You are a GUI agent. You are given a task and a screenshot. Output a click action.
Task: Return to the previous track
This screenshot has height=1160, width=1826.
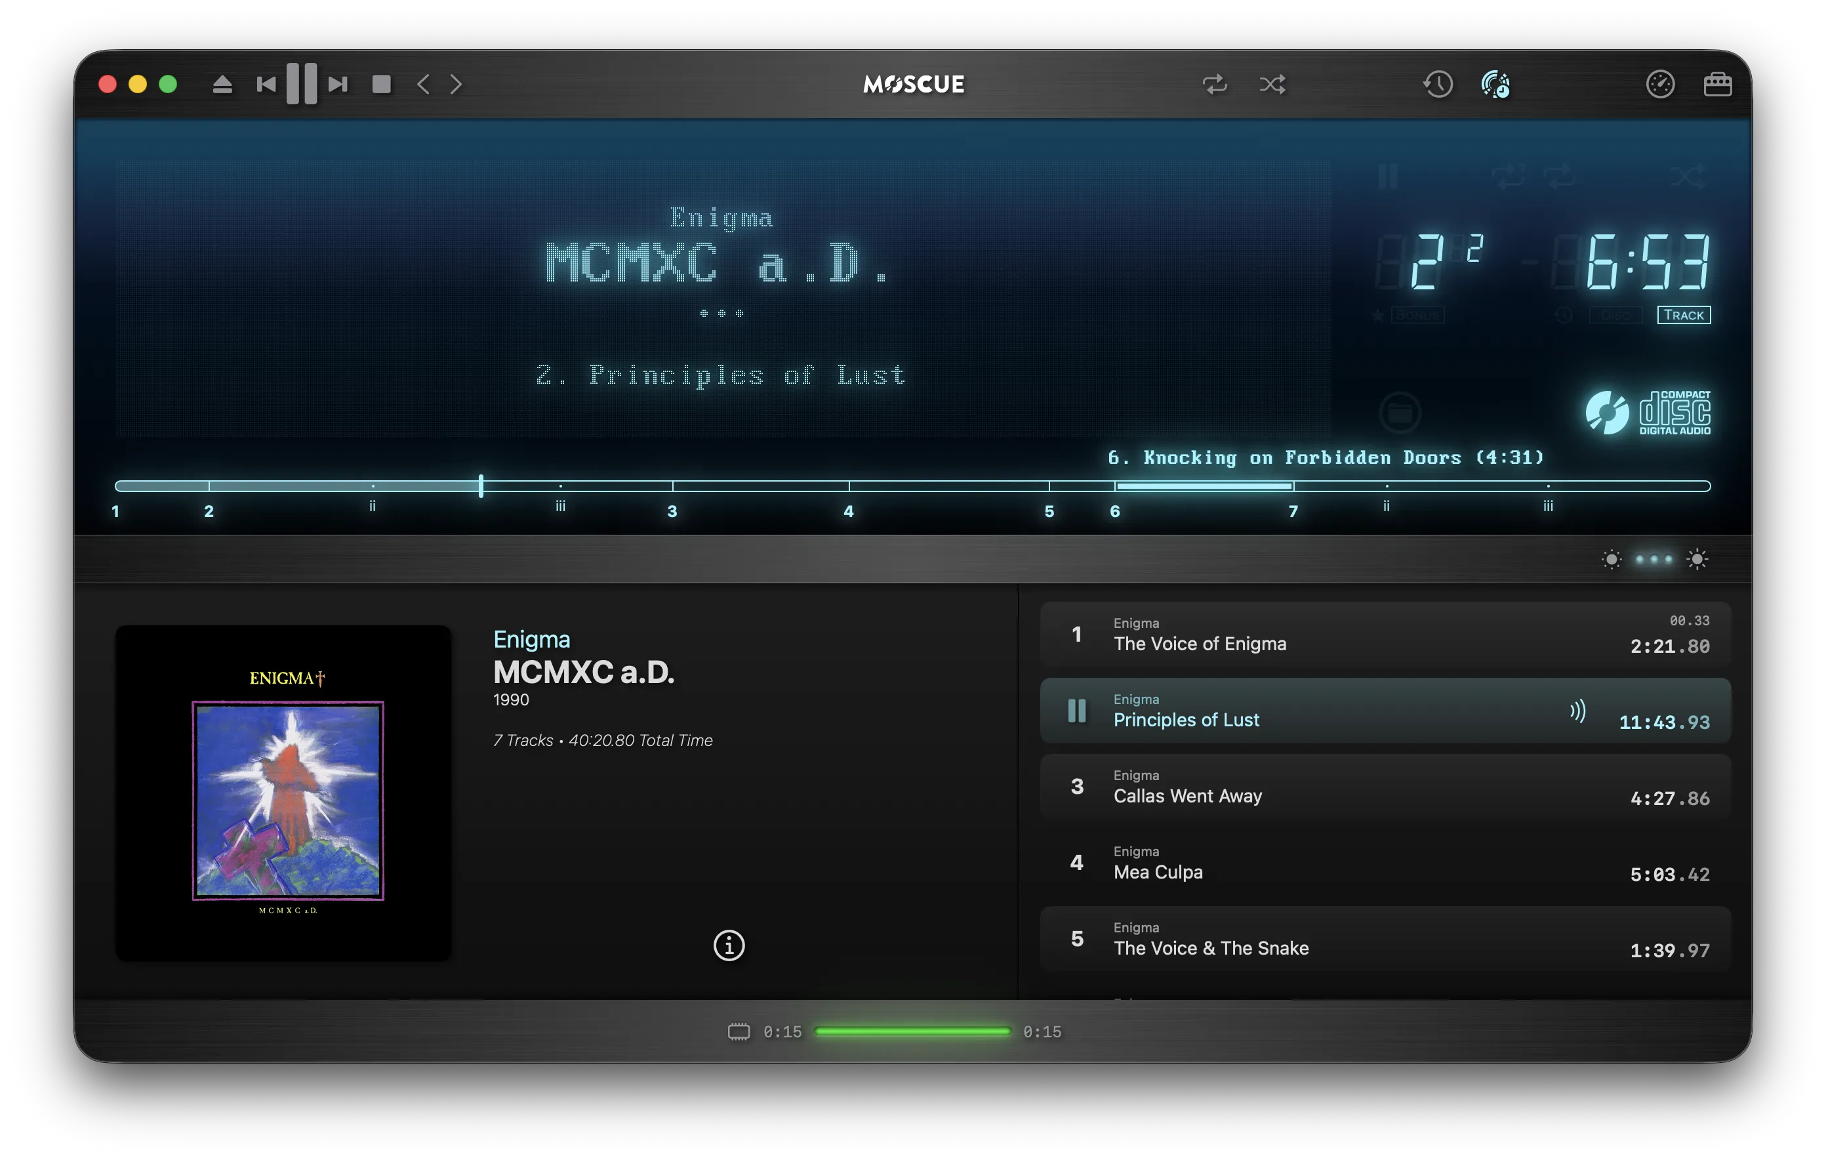click(266, 84)
